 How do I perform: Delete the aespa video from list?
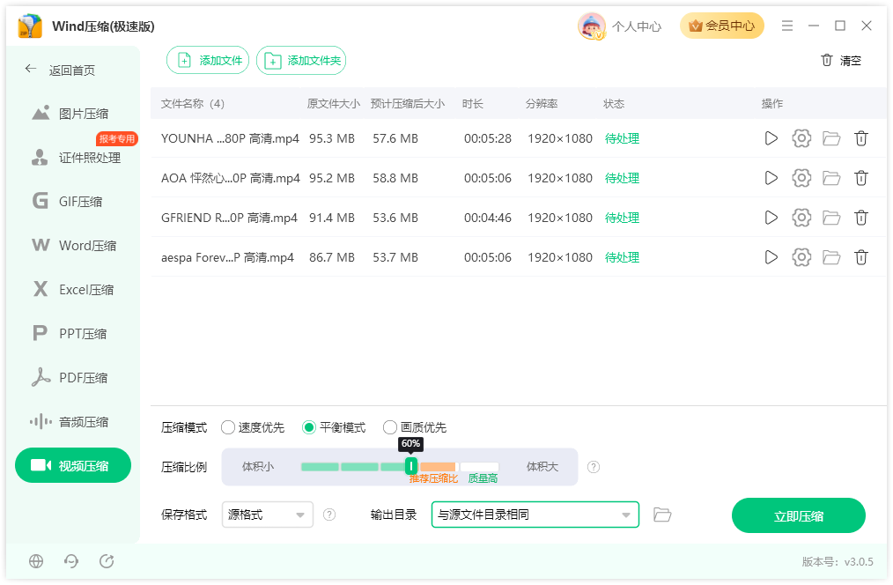(861, 257)
